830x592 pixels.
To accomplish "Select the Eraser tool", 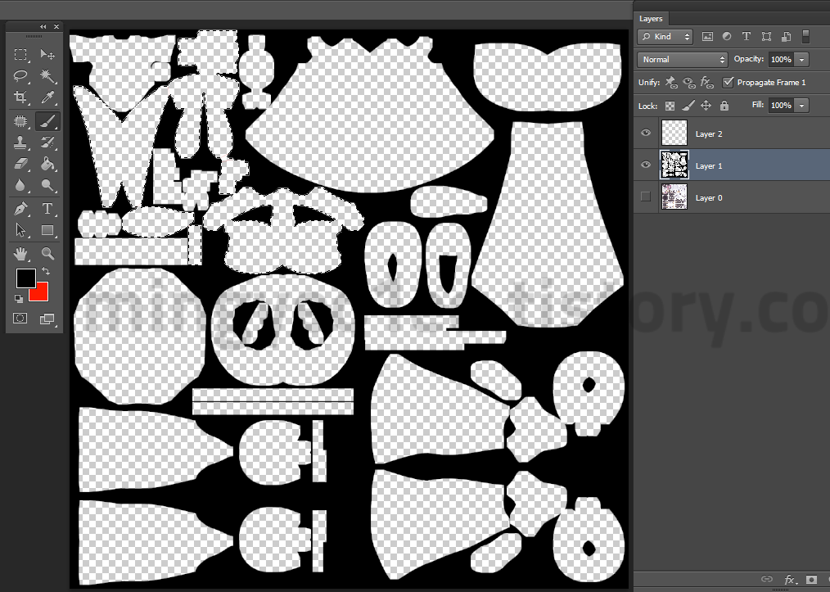I will [x=20, y=164].
